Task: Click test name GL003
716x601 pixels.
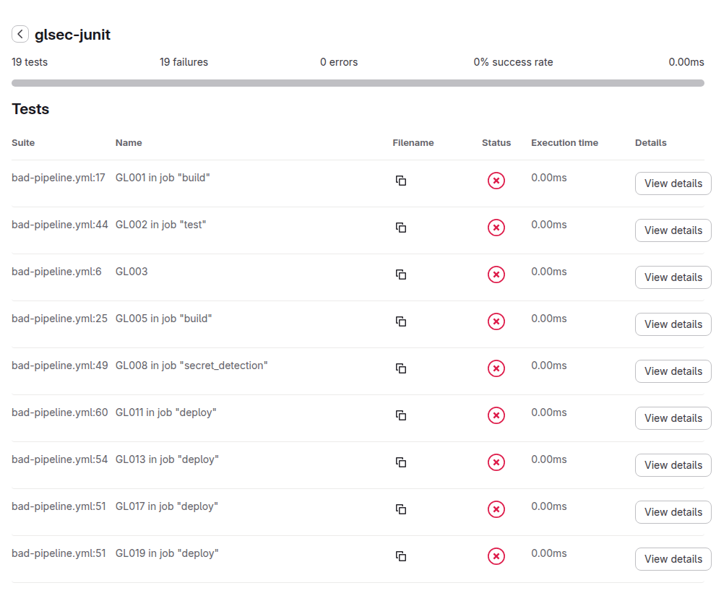Action: click(131, 272)
